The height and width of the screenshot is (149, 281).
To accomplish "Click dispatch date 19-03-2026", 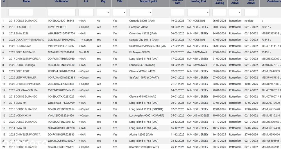I will pyautogui.click(x=177, y=21).
